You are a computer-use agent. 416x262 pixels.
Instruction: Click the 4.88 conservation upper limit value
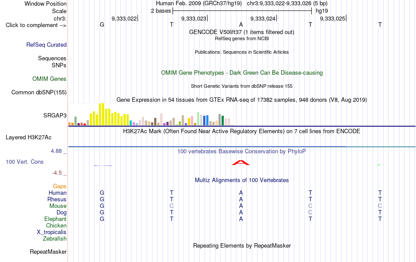pyautogui.click(x=56, y=151)
